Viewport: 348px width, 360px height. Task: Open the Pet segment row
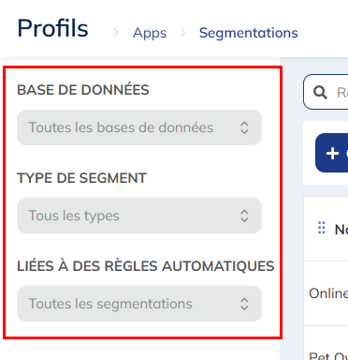326,343
